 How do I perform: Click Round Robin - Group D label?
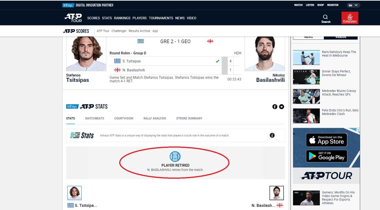(x=128, y=53)
